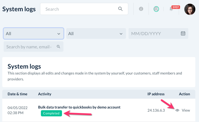Image resolution: width=199 pixels, height=122 pixels.
Task: Click the green Completed status badge
Action: [x=51, y=113]
